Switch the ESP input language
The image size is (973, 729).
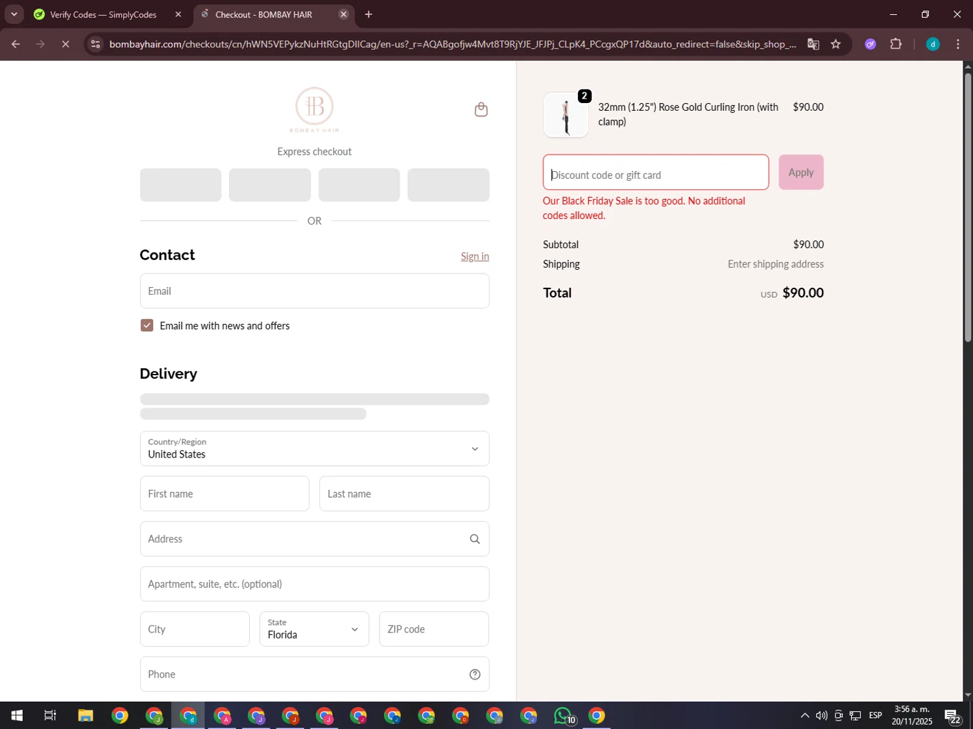pos(875,715)
